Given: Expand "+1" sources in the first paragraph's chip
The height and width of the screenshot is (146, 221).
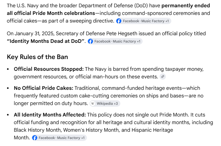Looking at the screenshot, I should click(167, 21).
